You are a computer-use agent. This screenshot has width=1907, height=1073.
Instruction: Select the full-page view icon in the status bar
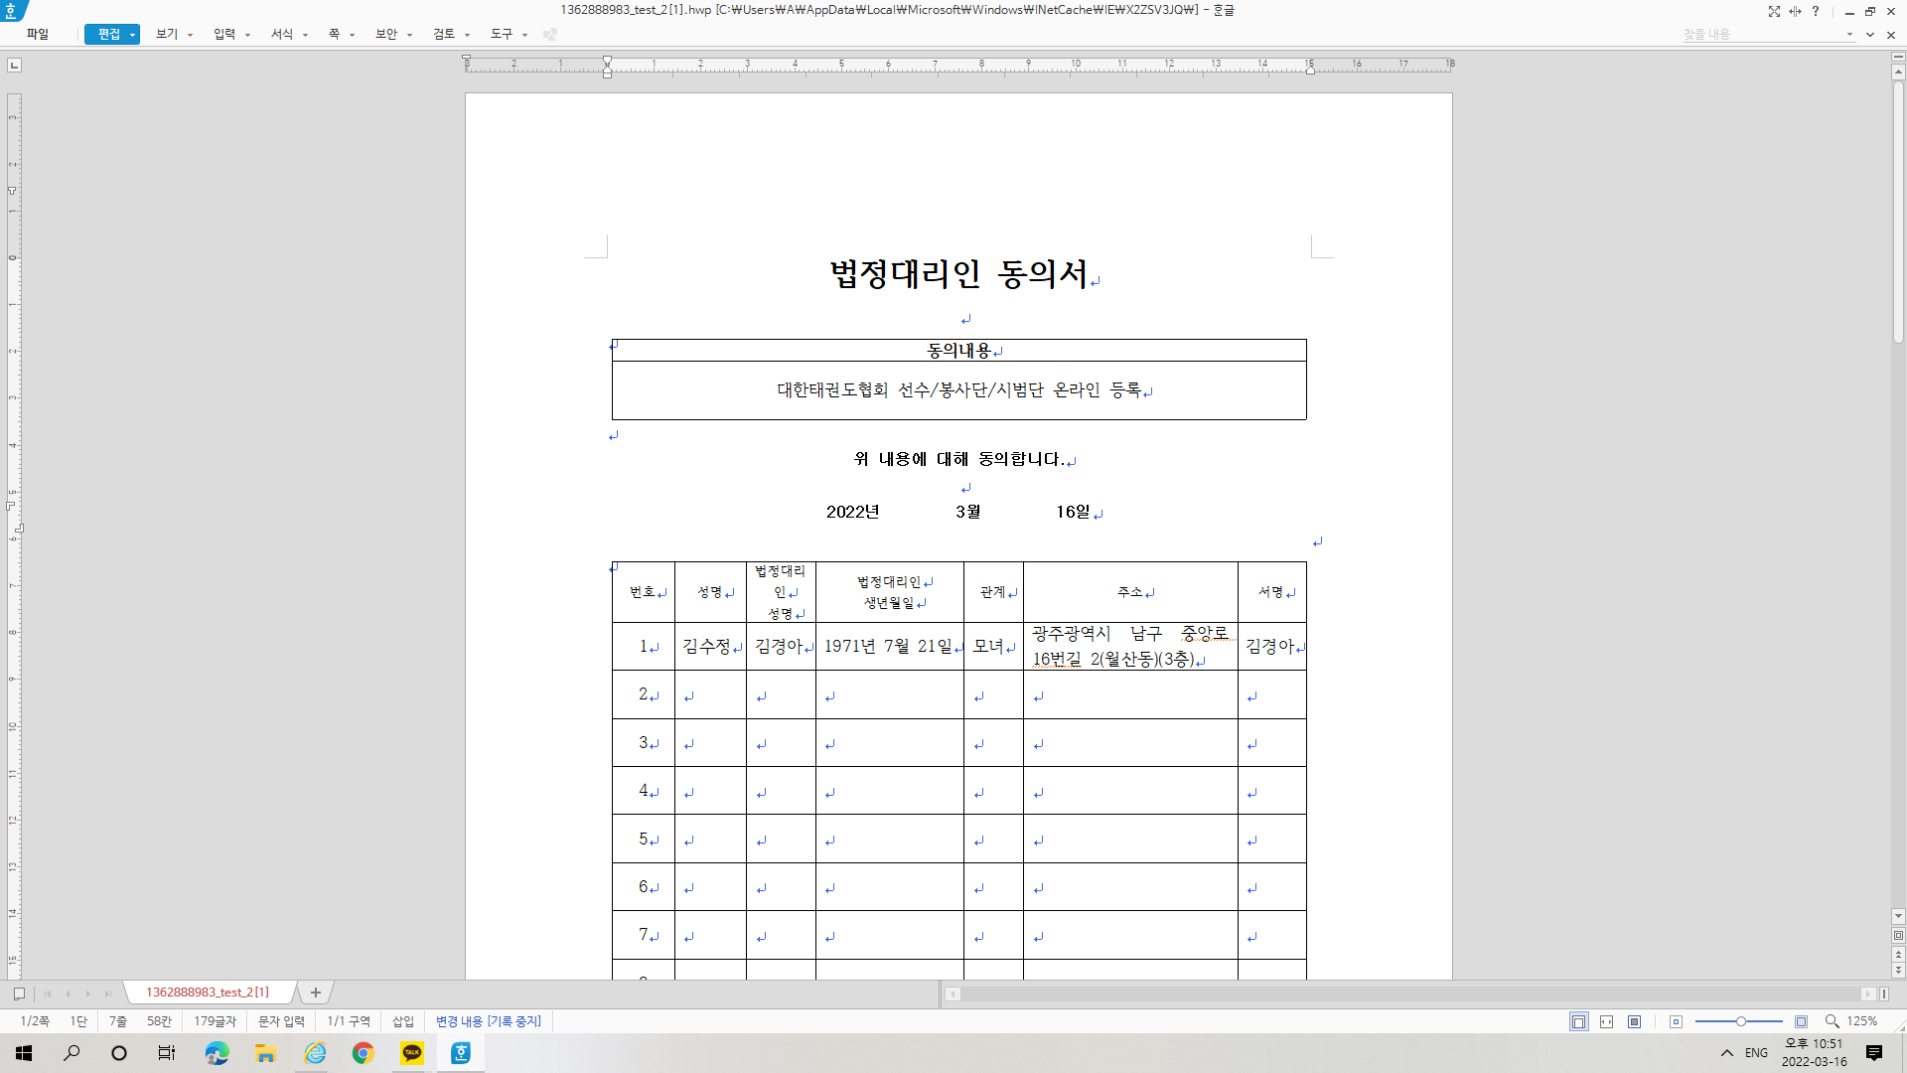point(1634,1021)
